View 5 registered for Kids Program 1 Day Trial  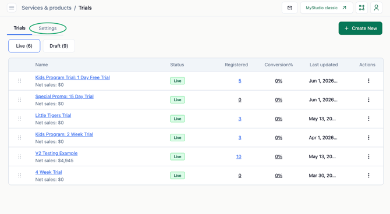[x=240, y=81]
